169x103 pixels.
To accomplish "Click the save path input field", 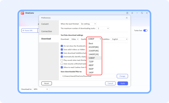I will tap(88, 76).
